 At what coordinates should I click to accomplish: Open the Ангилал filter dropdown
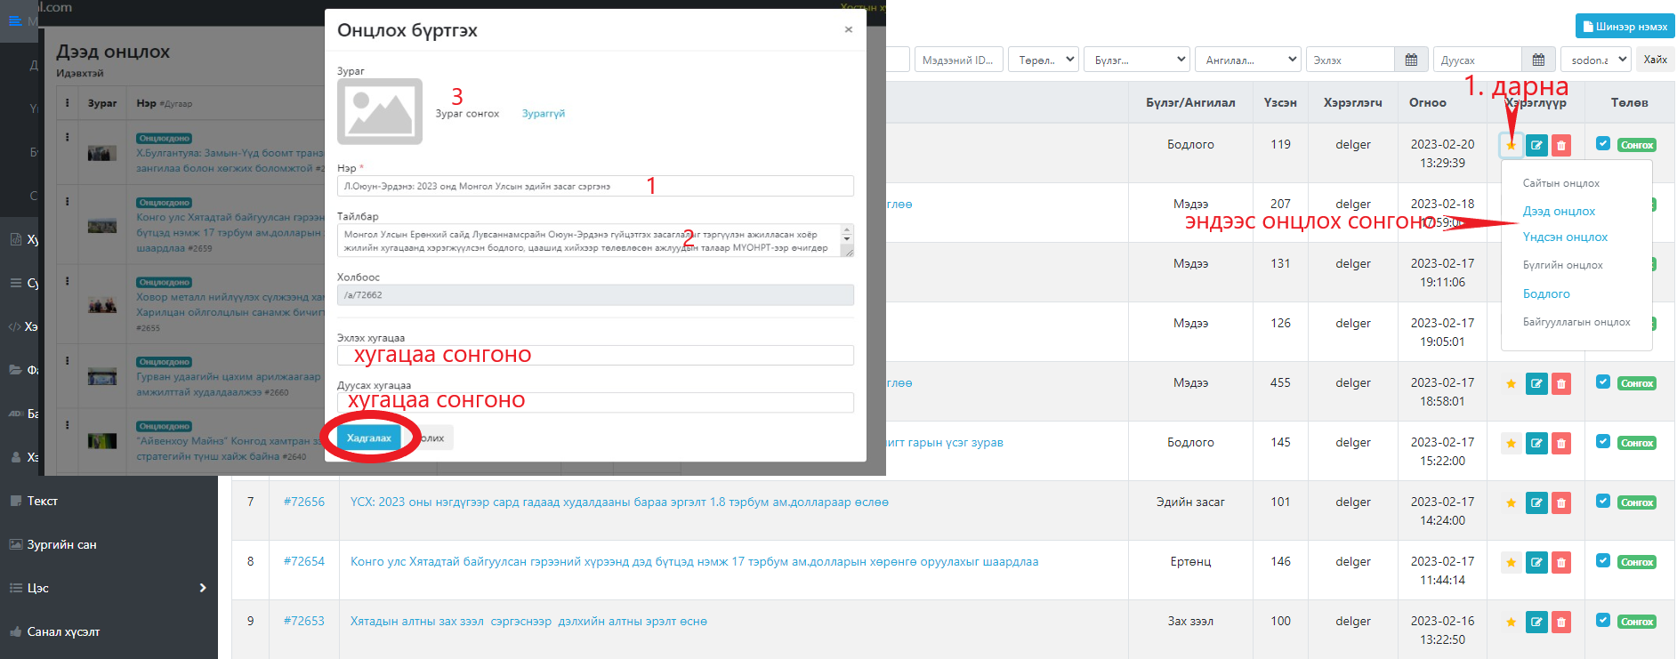point(1247,60)
